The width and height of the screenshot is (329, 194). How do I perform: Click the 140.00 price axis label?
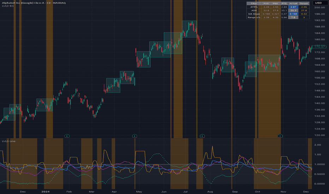click(x=319, y=103)
